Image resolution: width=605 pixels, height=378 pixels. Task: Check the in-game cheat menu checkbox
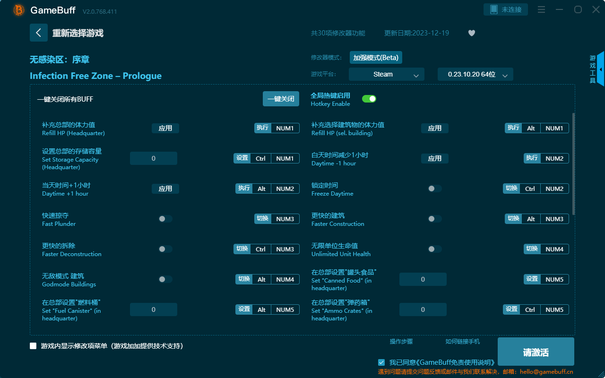point(33,346)
